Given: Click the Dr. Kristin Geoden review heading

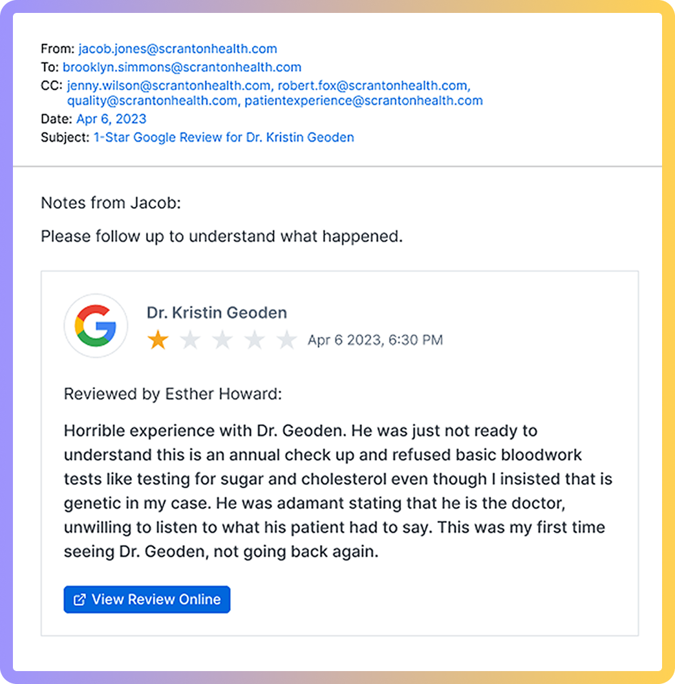Looking at the screenshot, I should tap(217, 313).
